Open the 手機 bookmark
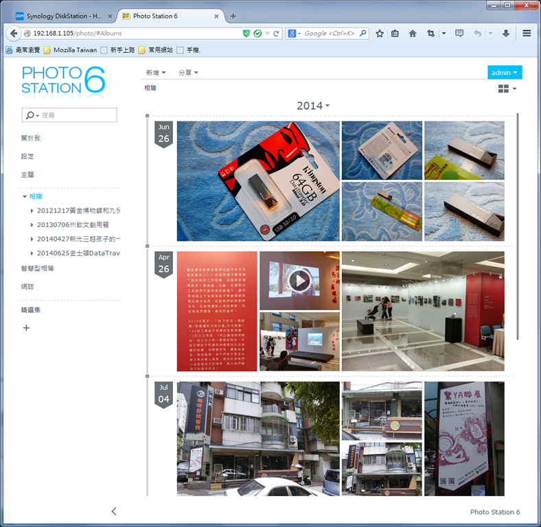This screenshot has width=541, height=527. pyautogui.click(x=188, y=50)
